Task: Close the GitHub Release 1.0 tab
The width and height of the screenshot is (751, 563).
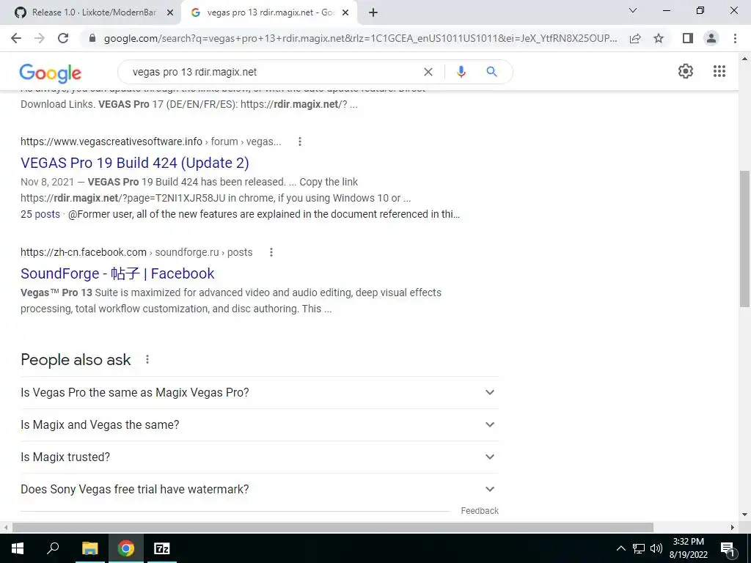Action: click(x=170, y=13)
